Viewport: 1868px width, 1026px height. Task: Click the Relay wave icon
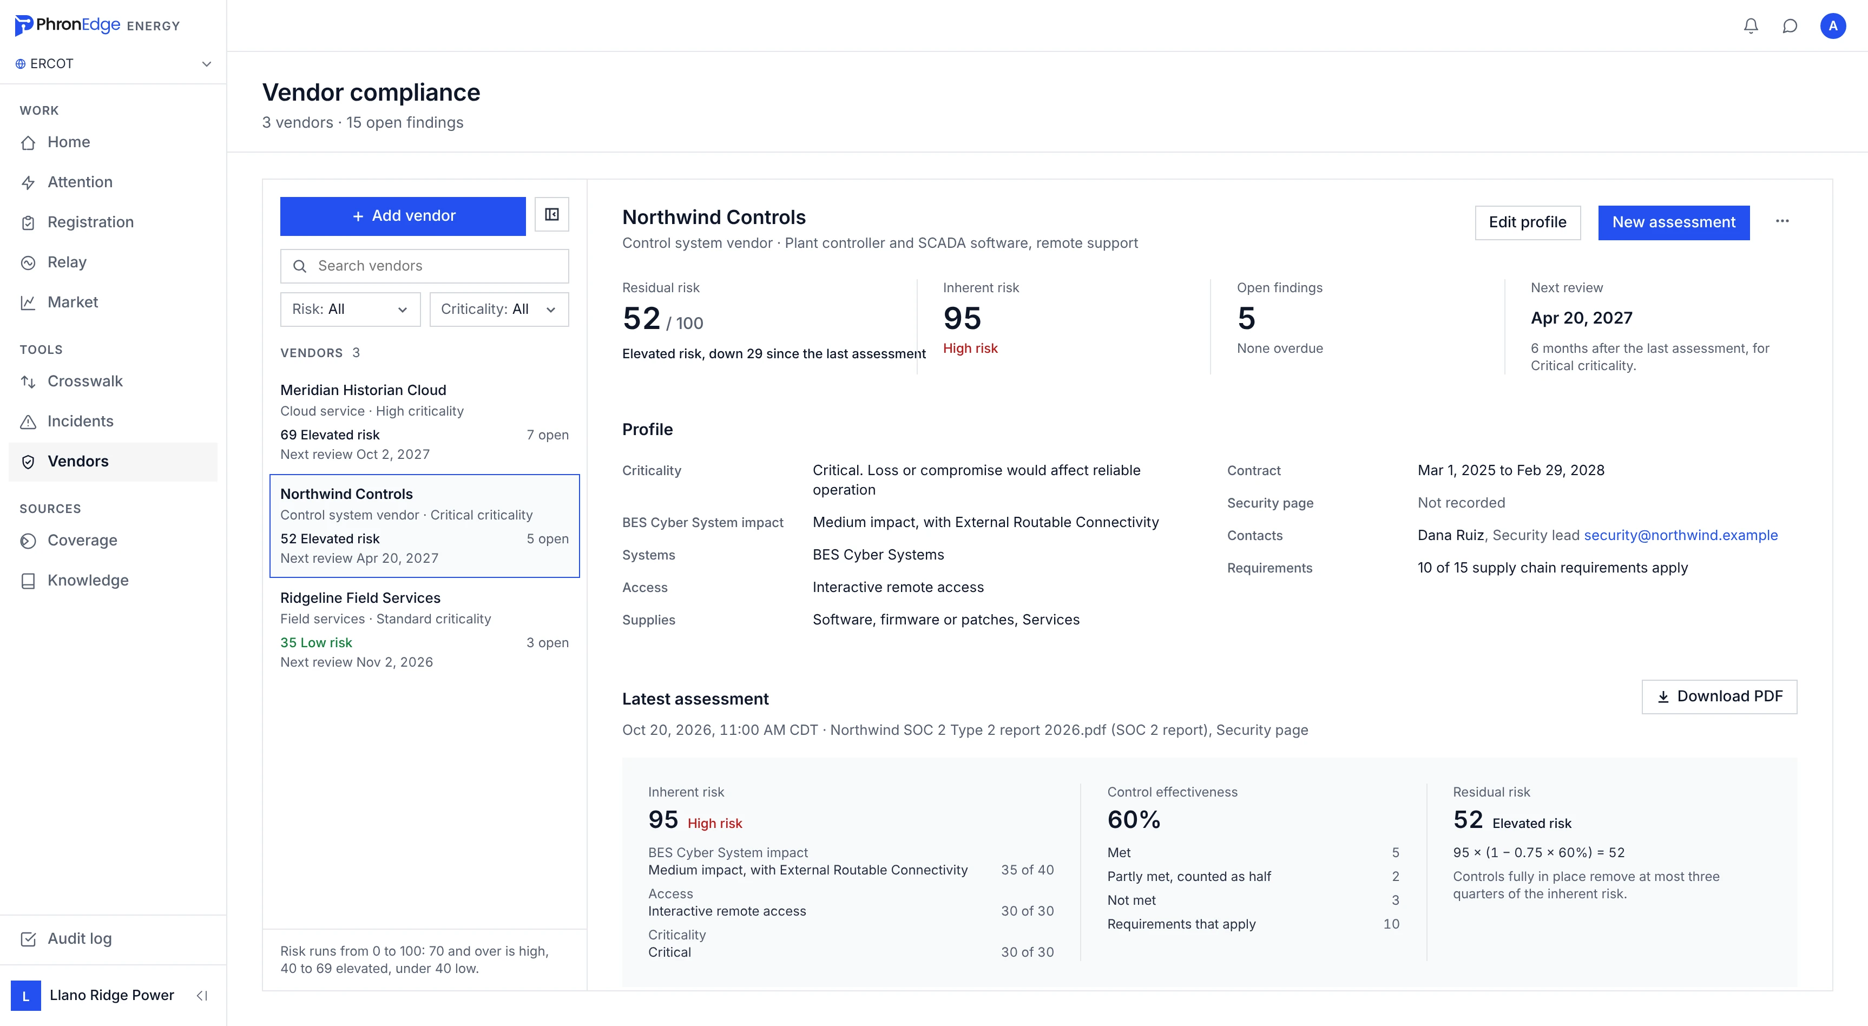coord(28,262)
